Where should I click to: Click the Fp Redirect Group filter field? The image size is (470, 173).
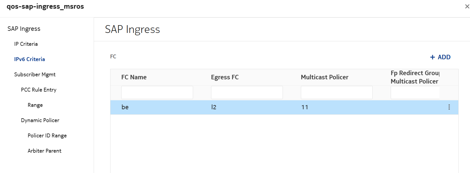[415, 92]
